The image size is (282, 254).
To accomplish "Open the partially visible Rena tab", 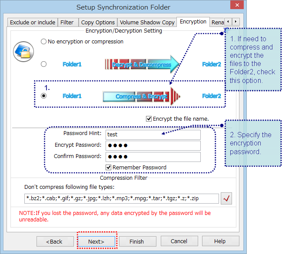I will click(x=217, y=23).
